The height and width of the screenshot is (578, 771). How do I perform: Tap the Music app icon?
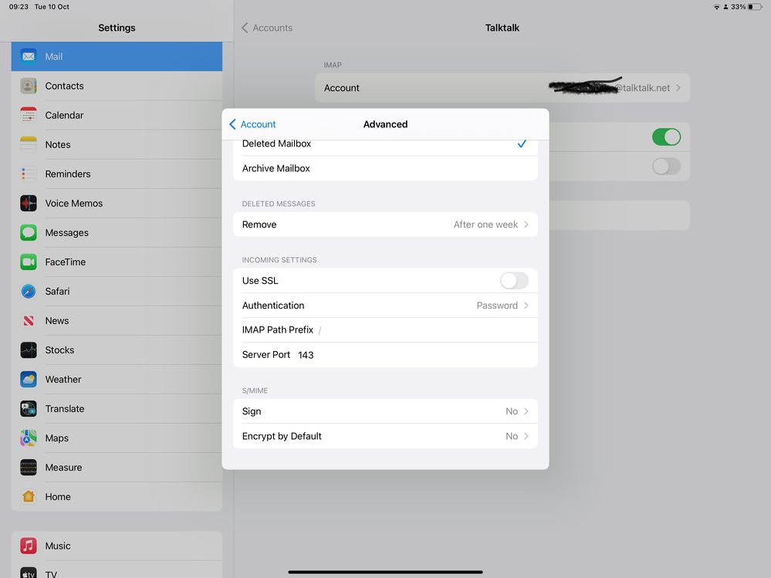point(29,546)
